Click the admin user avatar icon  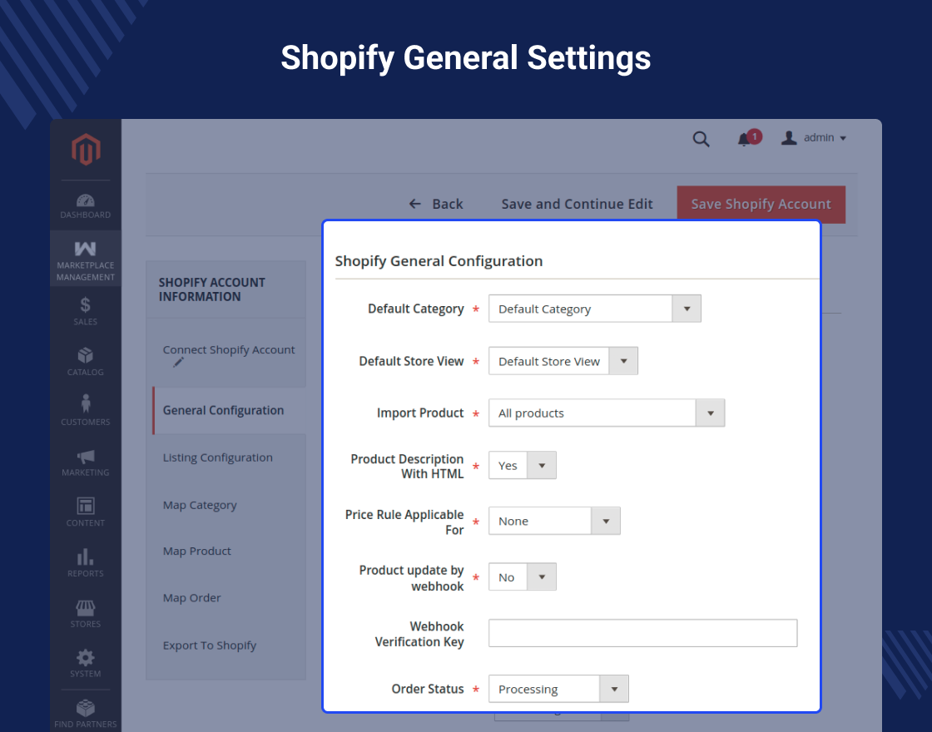click(x=789, y=138)
